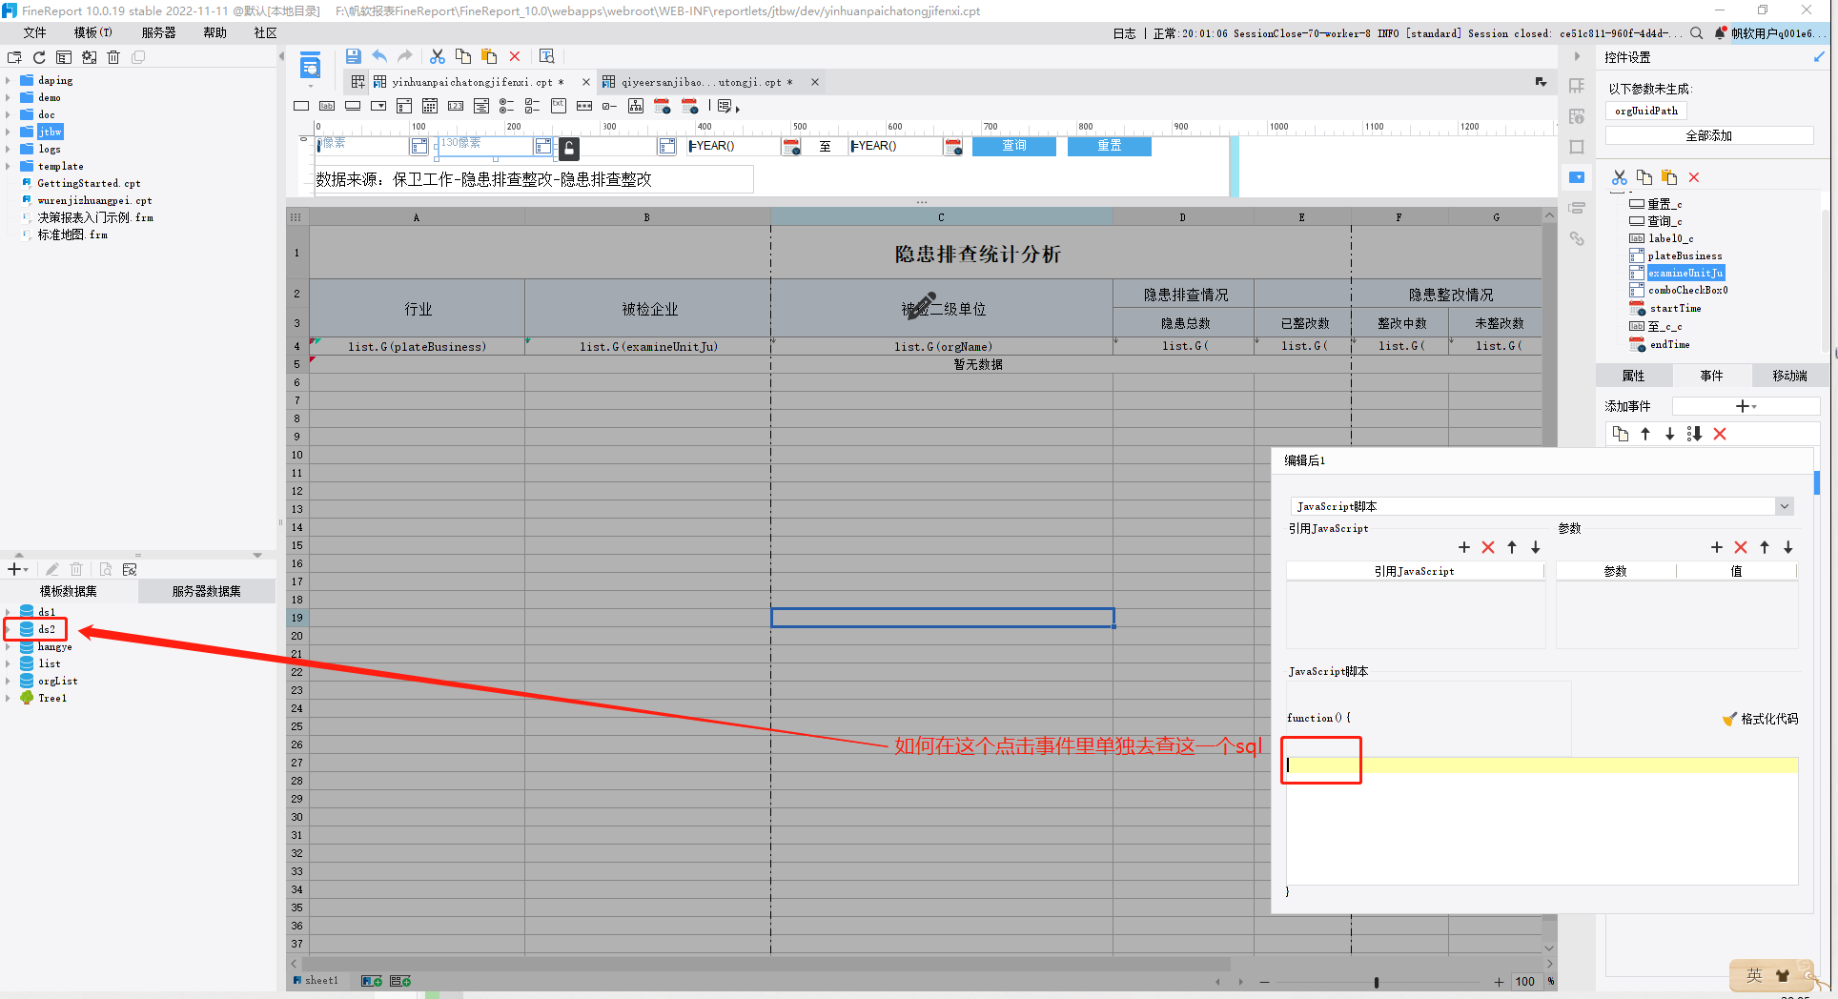This screenshot has width=1838, height=999.
Task: Select the ds2 dataset
Action: coord(47,629)
